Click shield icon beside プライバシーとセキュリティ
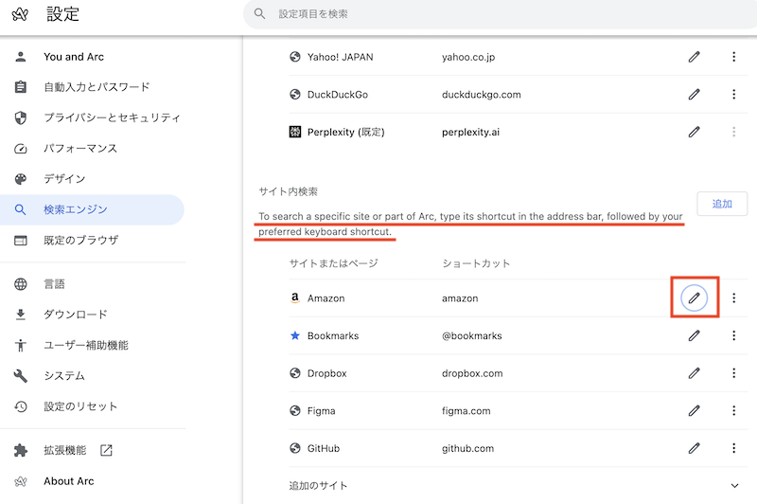The image size is (757, 504). tap(20, 117)
